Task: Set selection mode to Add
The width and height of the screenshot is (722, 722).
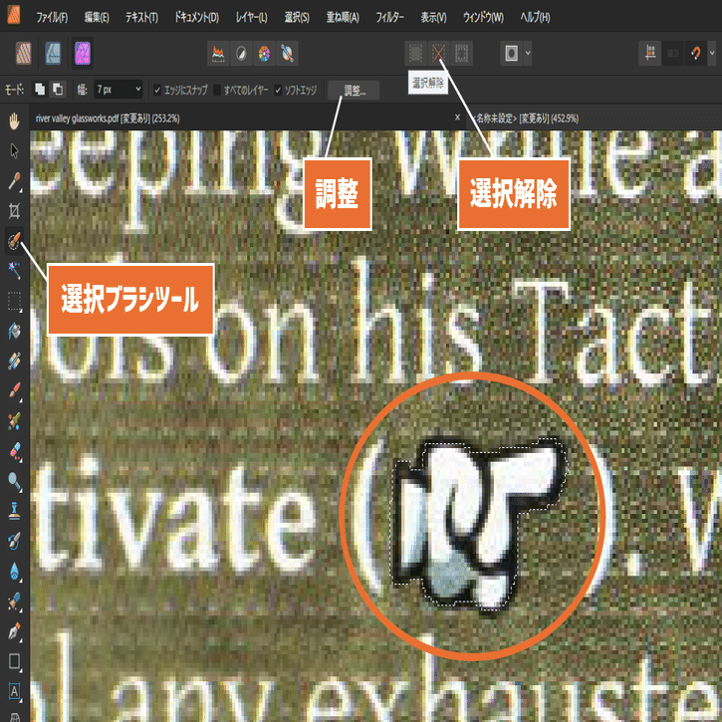Action: coord(40,89)
